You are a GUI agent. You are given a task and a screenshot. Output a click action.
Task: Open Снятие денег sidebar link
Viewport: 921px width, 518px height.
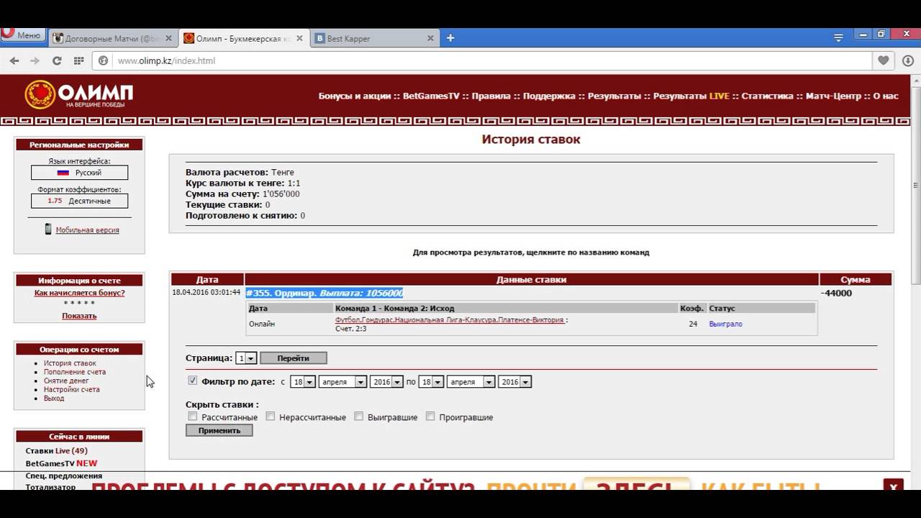click(x=66, y=381)
